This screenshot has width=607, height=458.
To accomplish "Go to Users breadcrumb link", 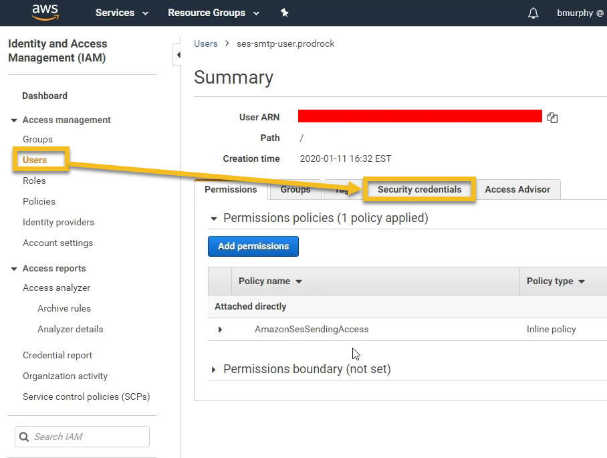I will (205, 43).
